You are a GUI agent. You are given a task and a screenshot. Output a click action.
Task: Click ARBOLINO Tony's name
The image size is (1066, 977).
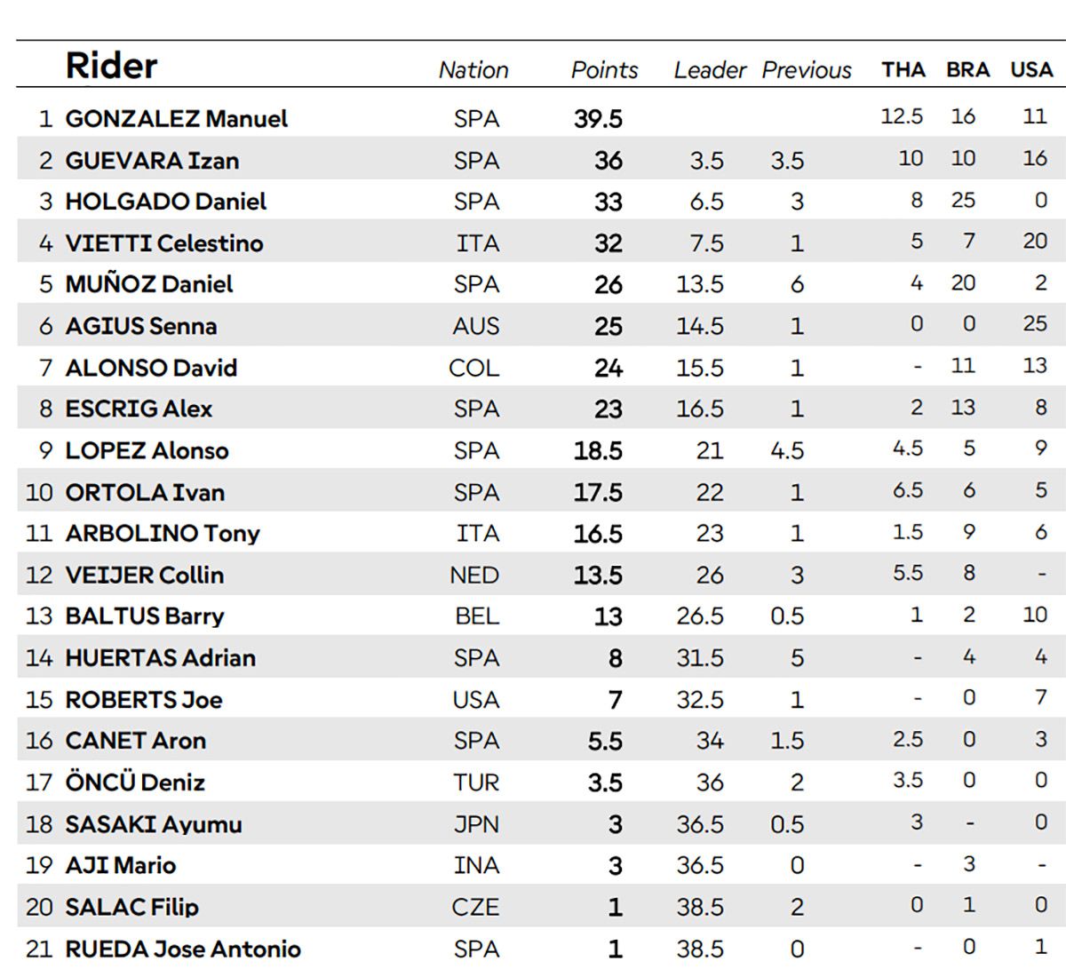click(163, 533)
